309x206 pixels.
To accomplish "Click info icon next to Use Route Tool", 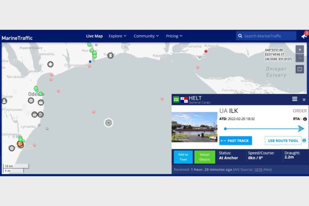I will (x=304, y=141).
